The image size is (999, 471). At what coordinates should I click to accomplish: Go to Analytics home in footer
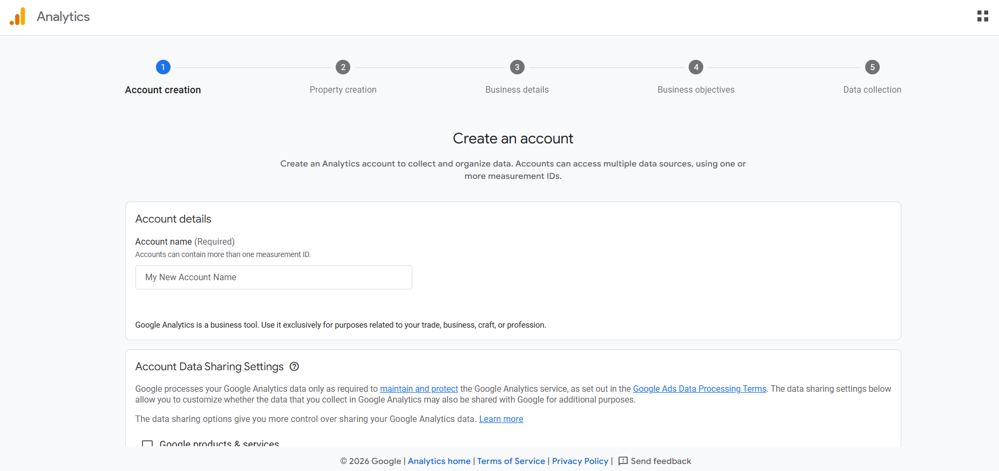tap(439, 461)
